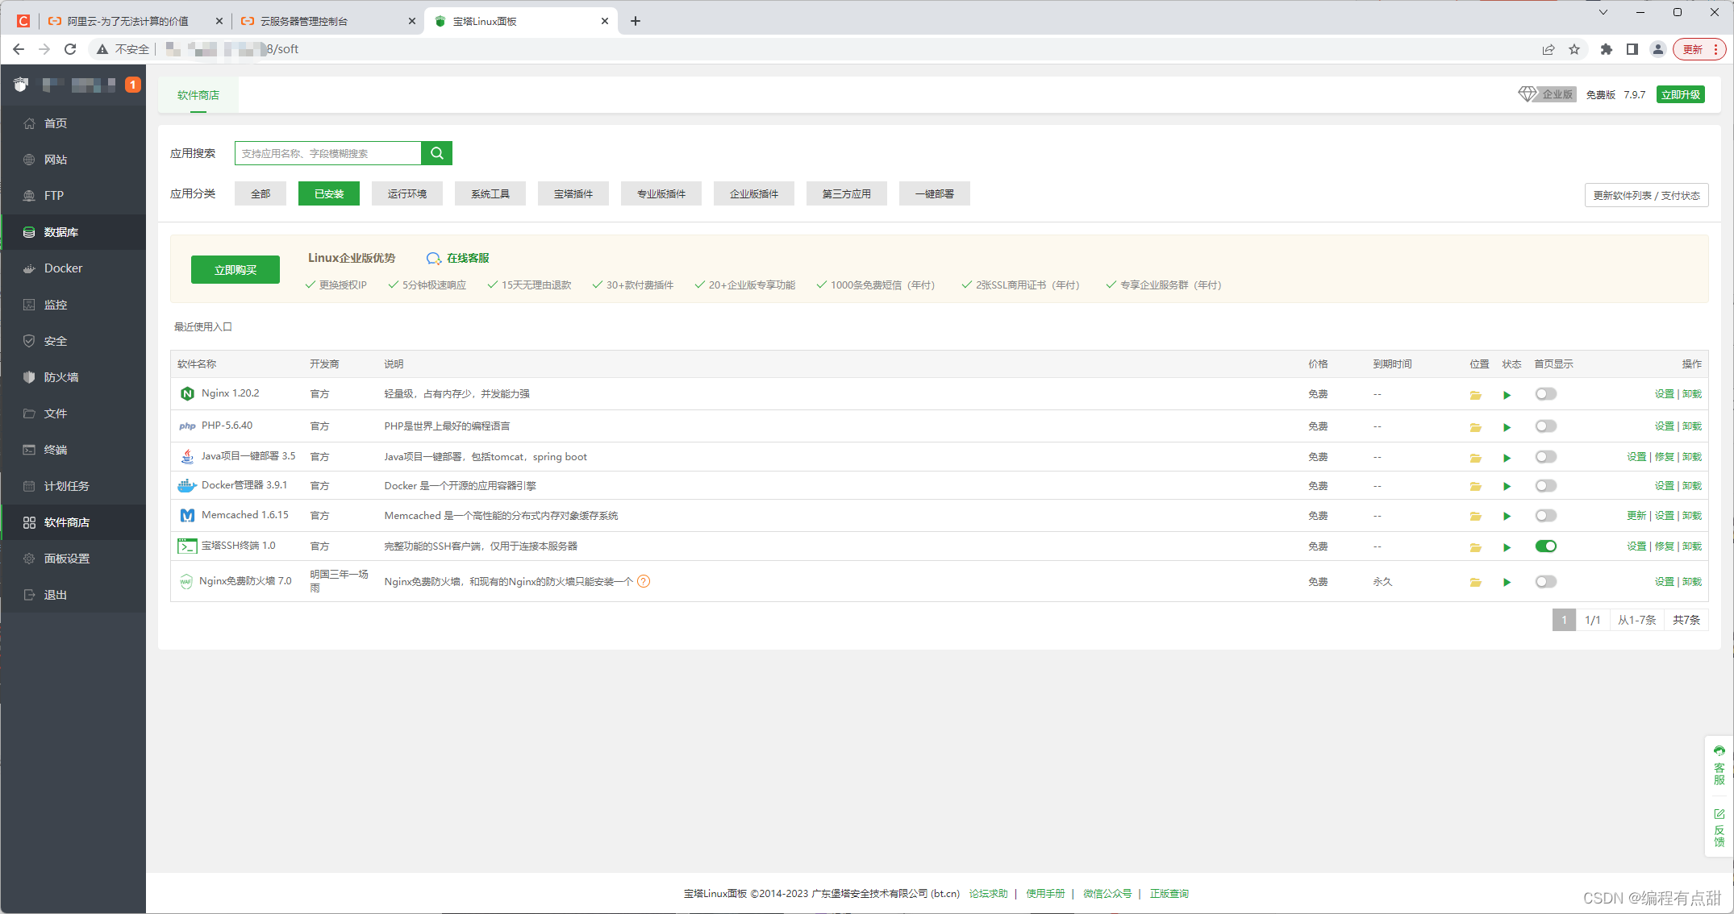Toggle homepage display for PHP-5.6.40

click(x=1545, y=426)
